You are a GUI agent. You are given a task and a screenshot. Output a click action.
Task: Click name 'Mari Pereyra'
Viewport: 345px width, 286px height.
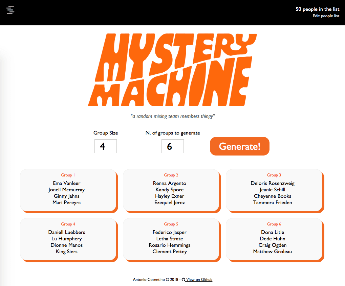[x=67, y=202]
